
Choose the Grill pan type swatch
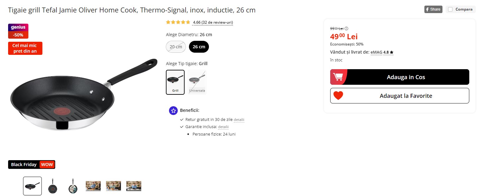pyautogui.click(x=175, y=82)
